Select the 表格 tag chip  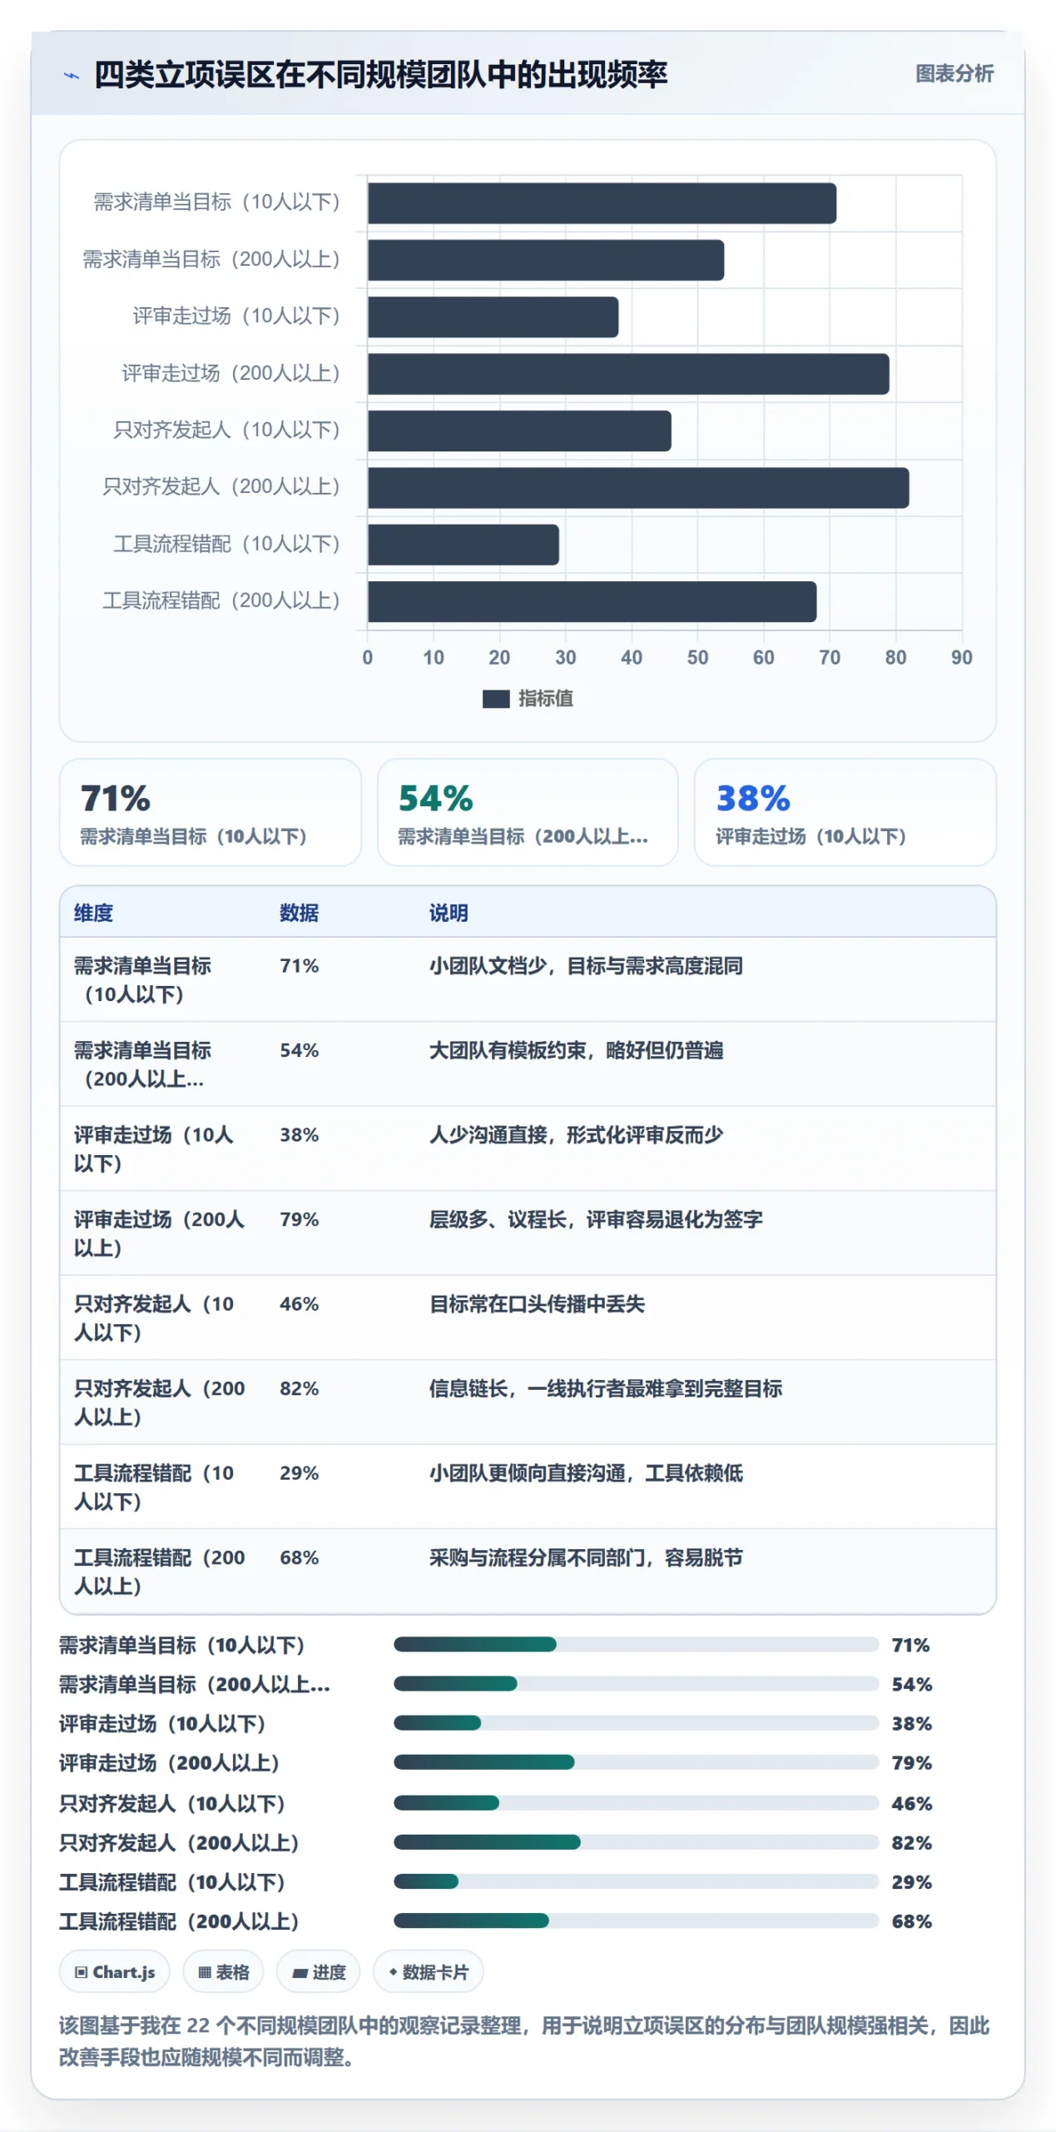(223, 1971)
